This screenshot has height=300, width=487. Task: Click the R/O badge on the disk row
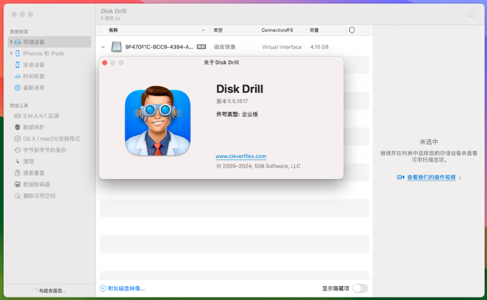pos(201,47)
